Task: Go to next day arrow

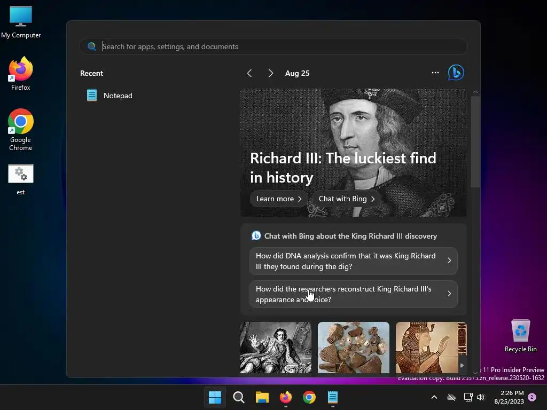Action: (271, 73)
